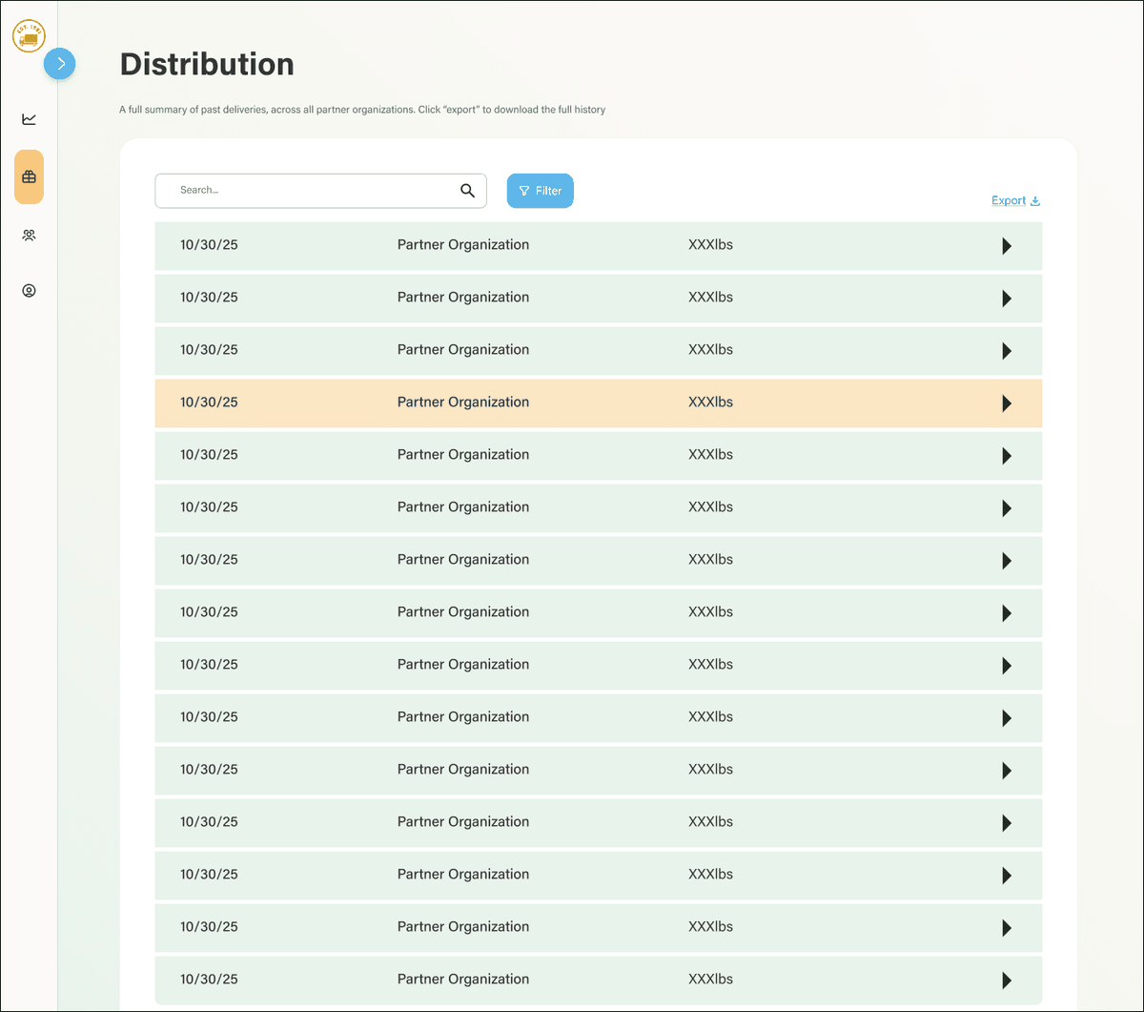The image size is (1144, 1012).
Task: Click the magnifying glass search icon
Action: click(467, 191)
